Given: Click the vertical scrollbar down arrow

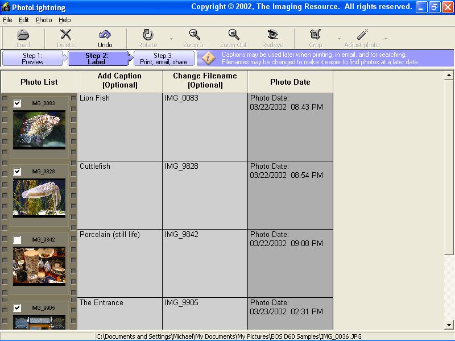Looking at the screenshot, I should tap(449, 325).
